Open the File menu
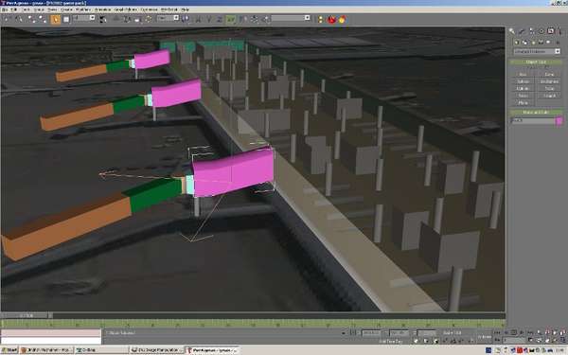This screenshot has height=355, width=568. (x=5, y=9)
